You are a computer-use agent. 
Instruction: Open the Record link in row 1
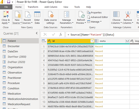coord(99,46)
